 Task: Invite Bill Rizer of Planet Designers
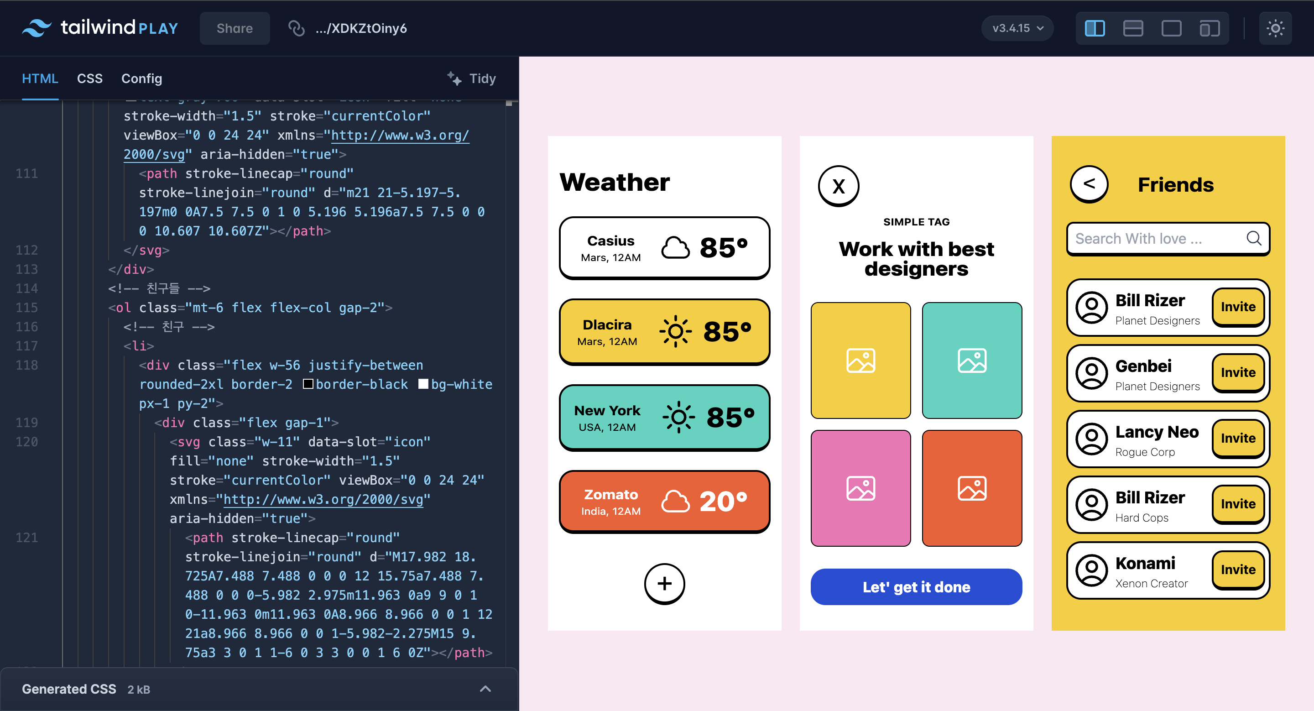click(x=1238, y=307)
